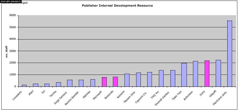Select the Sega Sammy bar
239x111 pixels.
tap(70, 83)
